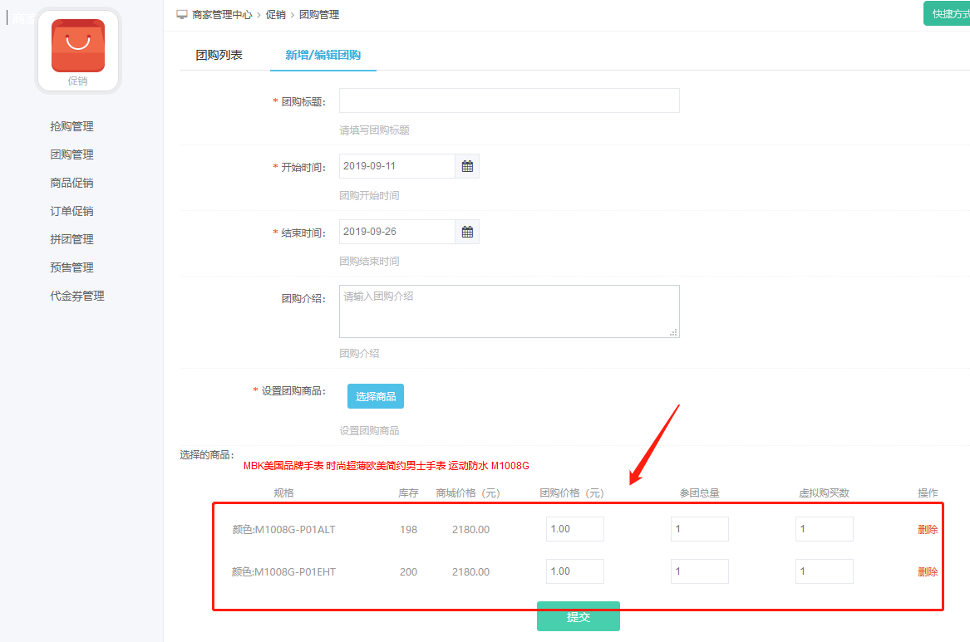Open 代金券管理 in the sidebar

pos(76,296)
